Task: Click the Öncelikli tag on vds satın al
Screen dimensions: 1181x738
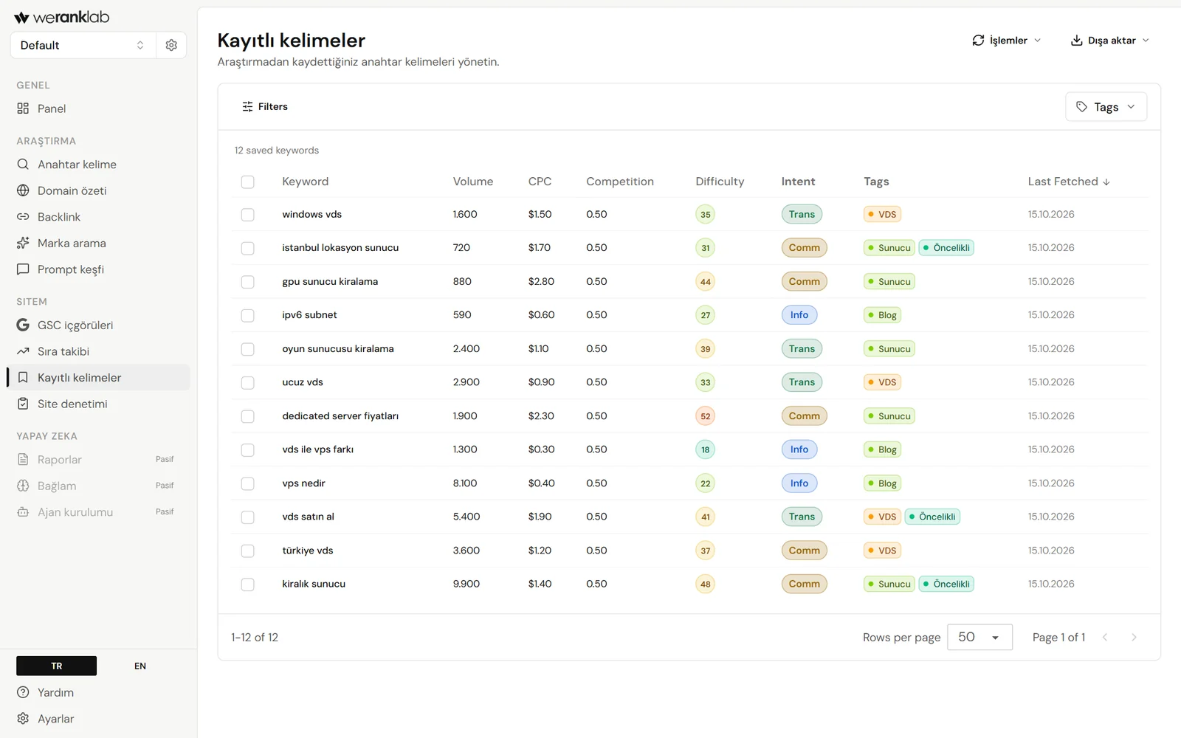Action: tap(932, 517)
